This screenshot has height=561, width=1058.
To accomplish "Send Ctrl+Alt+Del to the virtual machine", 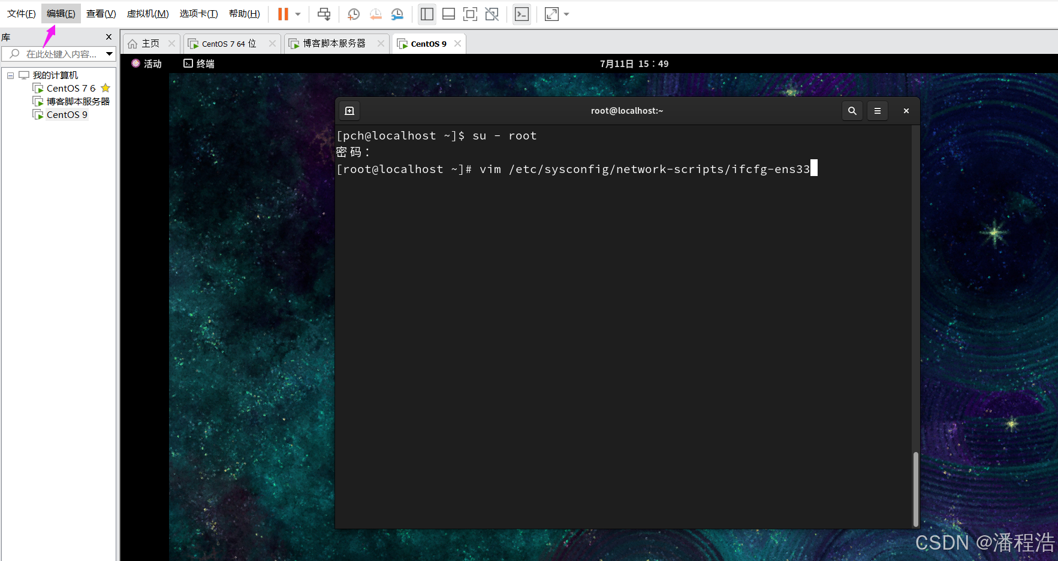I will (324, 14).
